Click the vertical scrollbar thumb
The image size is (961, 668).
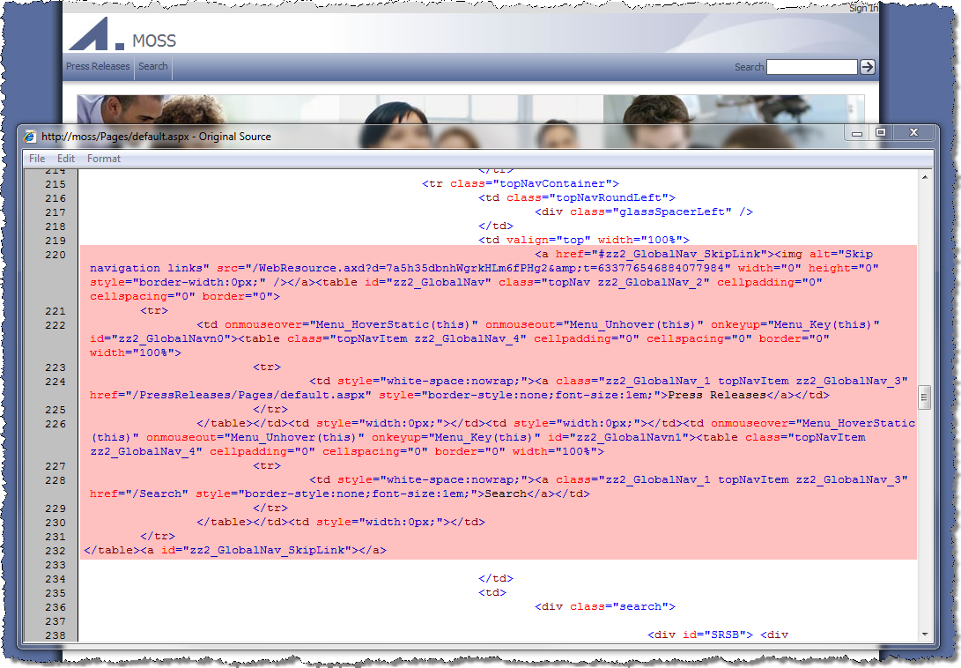pyautogui.click(x=925, y=397)
